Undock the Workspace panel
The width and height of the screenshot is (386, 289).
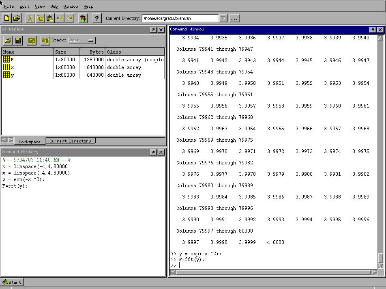[x=153, y=30]
